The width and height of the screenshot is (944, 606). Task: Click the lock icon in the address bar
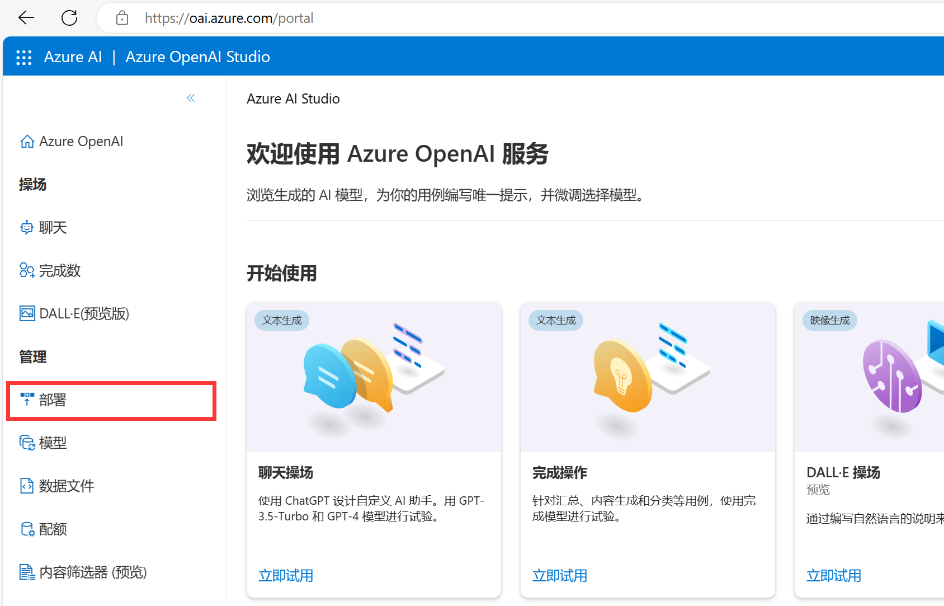click(x=122, y=18)
